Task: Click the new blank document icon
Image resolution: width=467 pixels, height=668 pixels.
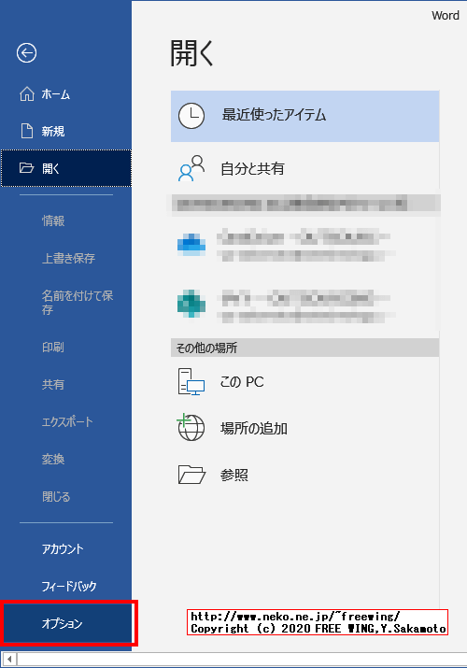Action: tap(27, 131)
